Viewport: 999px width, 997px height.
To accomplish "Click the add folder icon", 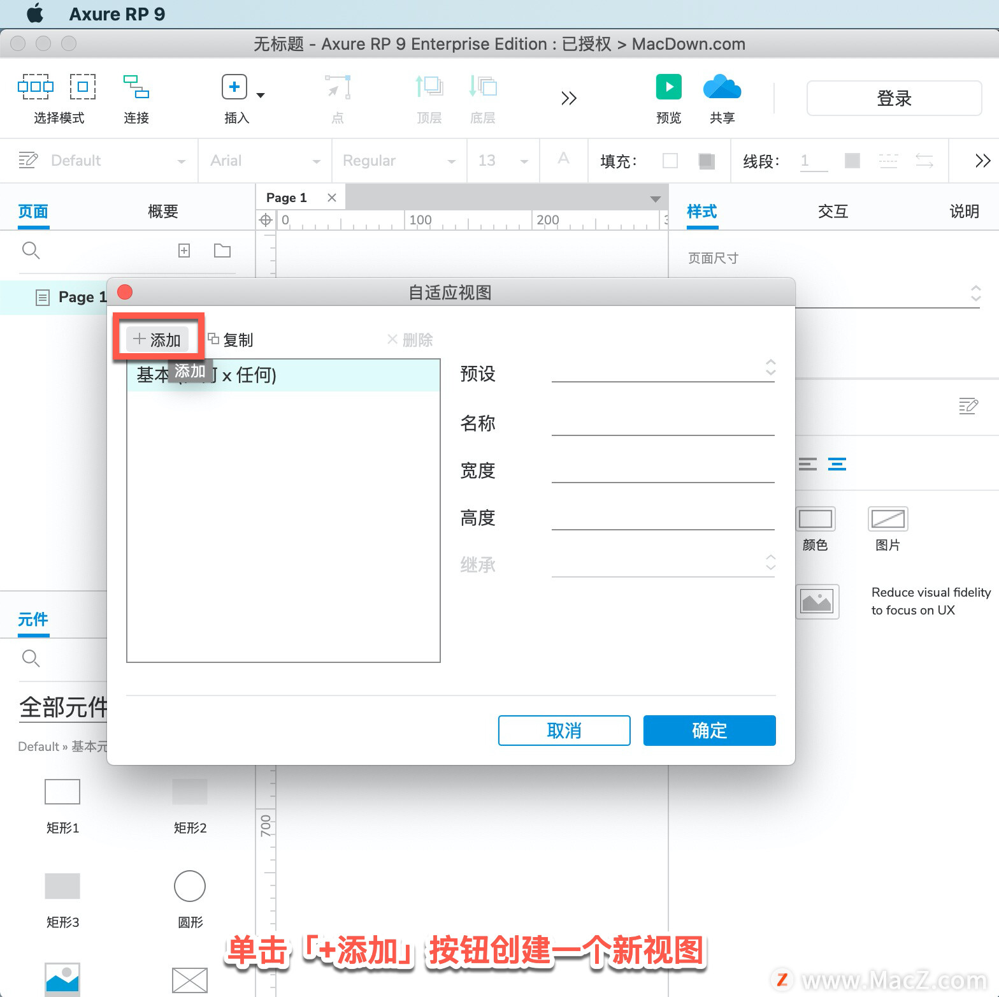I will [x=222, y=251].
